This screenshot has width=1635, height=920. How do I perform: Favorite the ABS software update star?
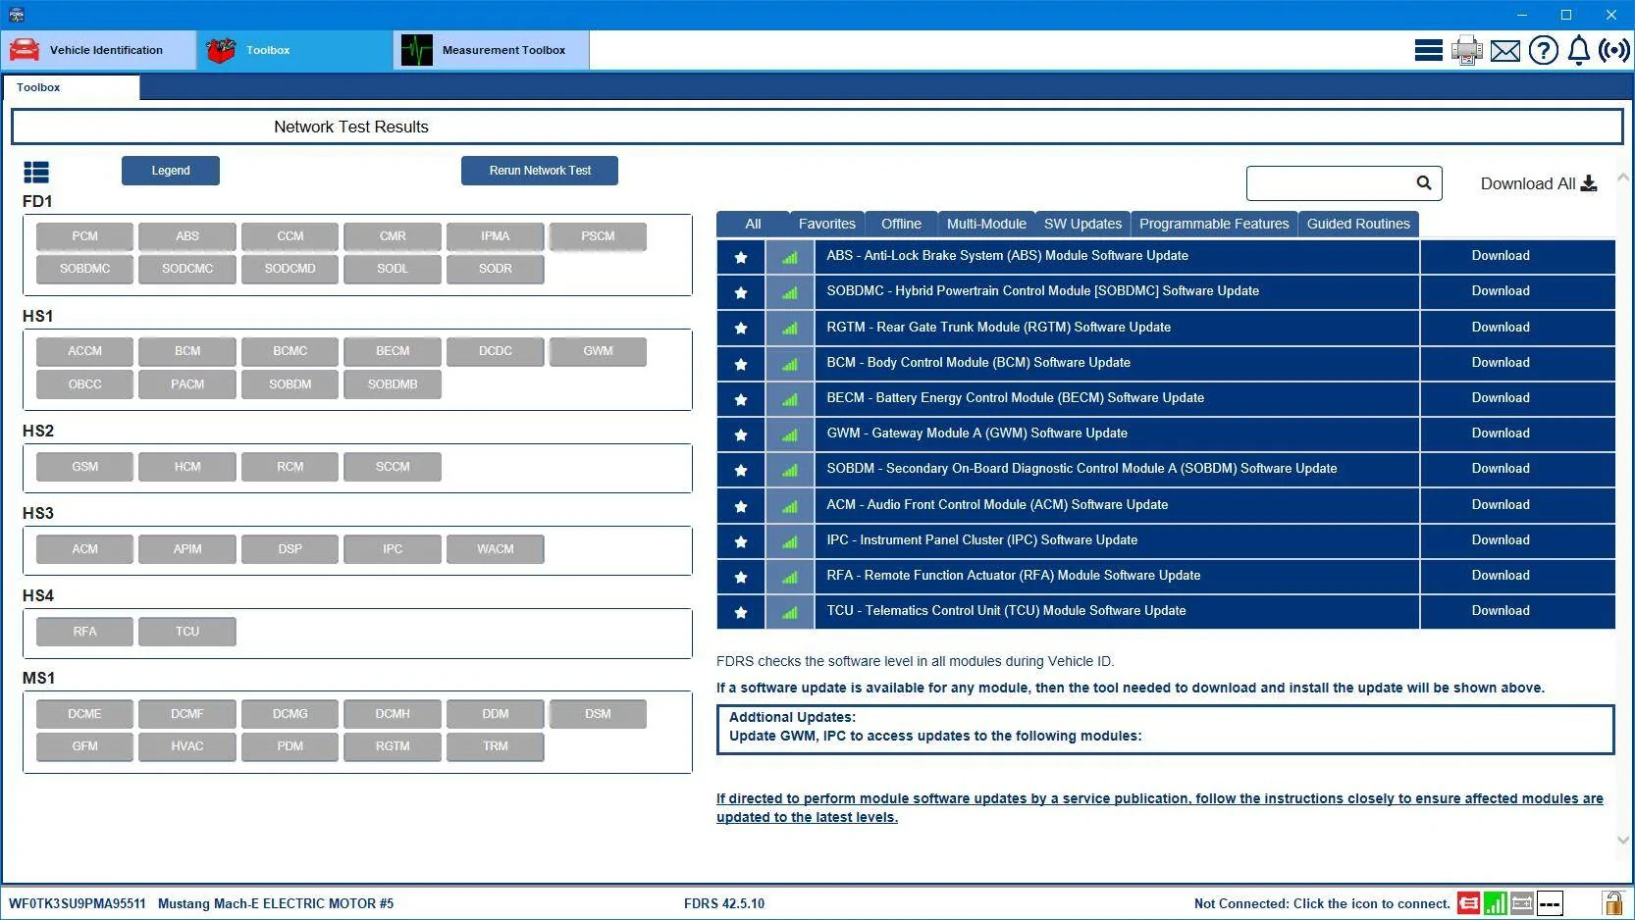click(741, 257)
